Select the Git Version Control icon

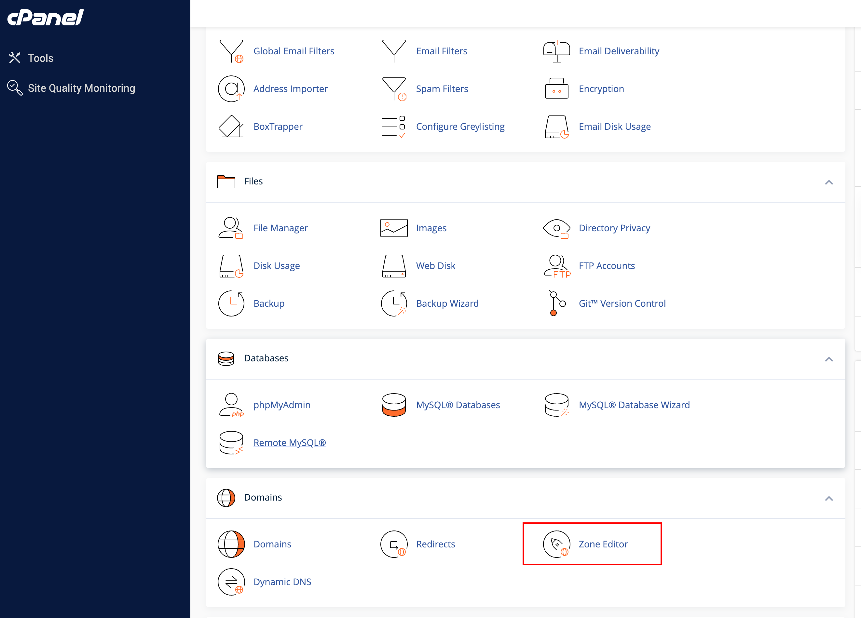coord(556,303)
